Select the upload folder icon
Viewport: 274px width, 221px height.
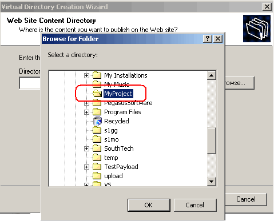[97, 176]
